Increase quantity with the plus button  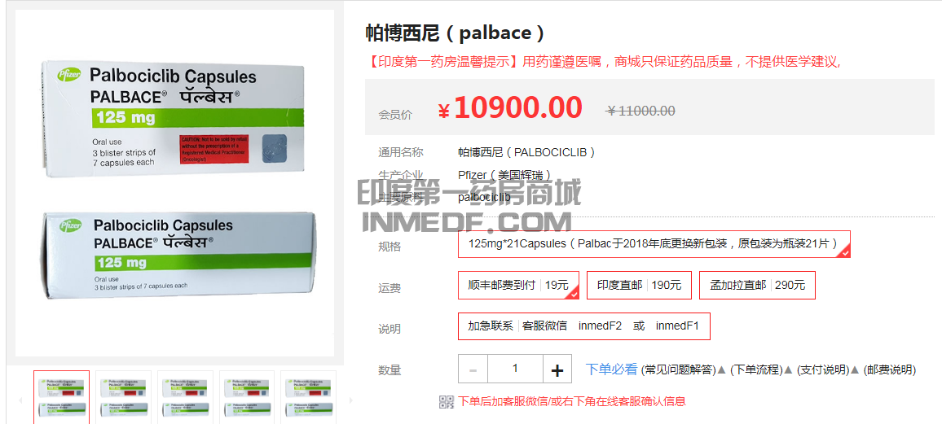[x=557, y=370]
